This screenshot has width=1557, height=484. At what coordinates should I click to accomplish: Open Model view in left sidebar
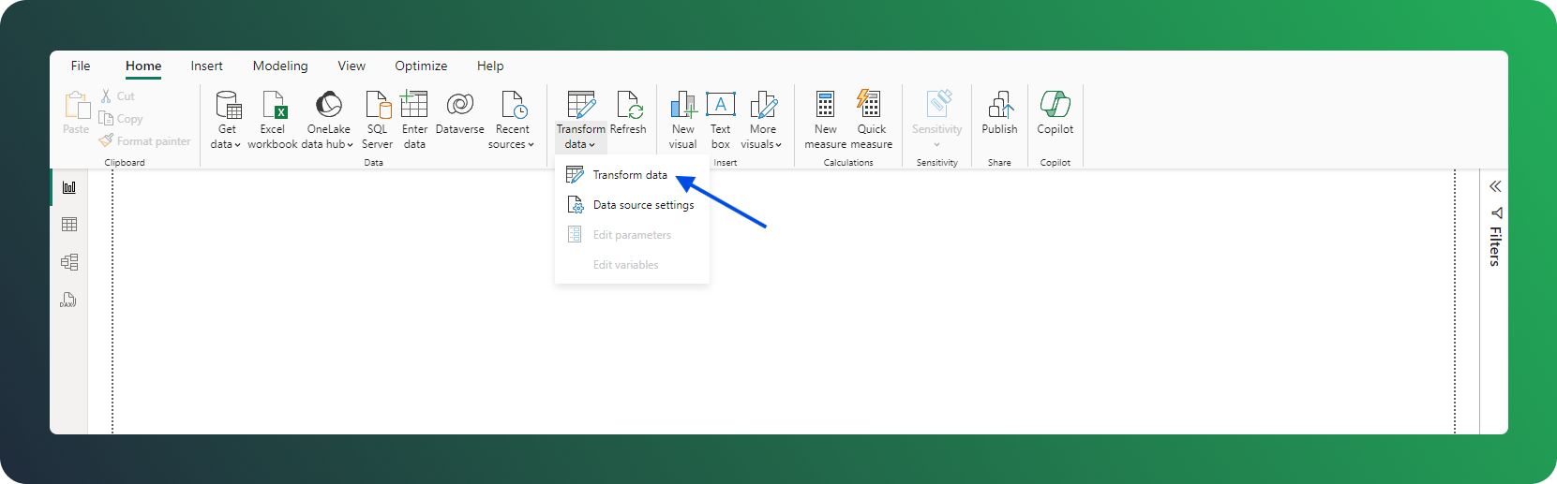(x=69, y=262)
